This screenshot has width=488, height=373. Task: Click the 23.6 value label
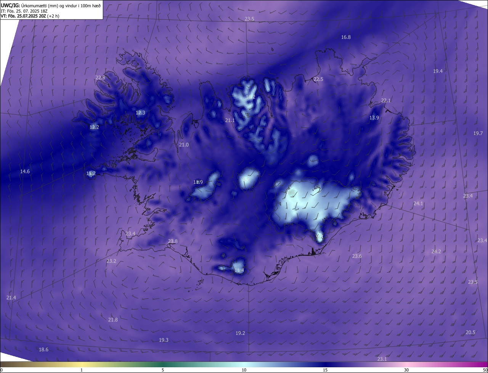[x=357, y=256]
